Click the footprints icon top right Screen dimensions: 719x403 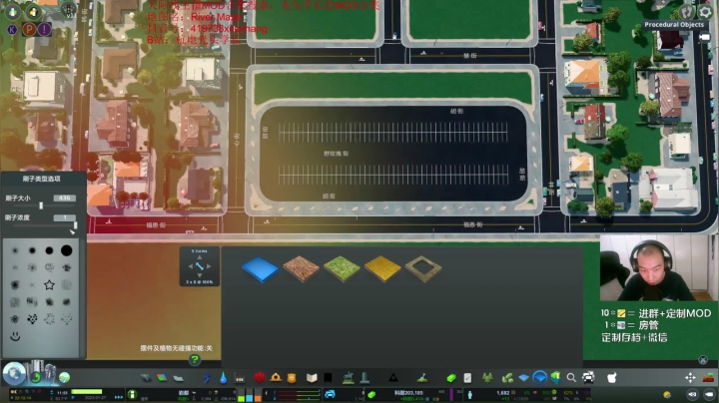[x=686, y=11]
